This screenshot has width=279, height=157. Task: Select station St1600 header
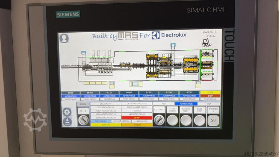point(70,93)
